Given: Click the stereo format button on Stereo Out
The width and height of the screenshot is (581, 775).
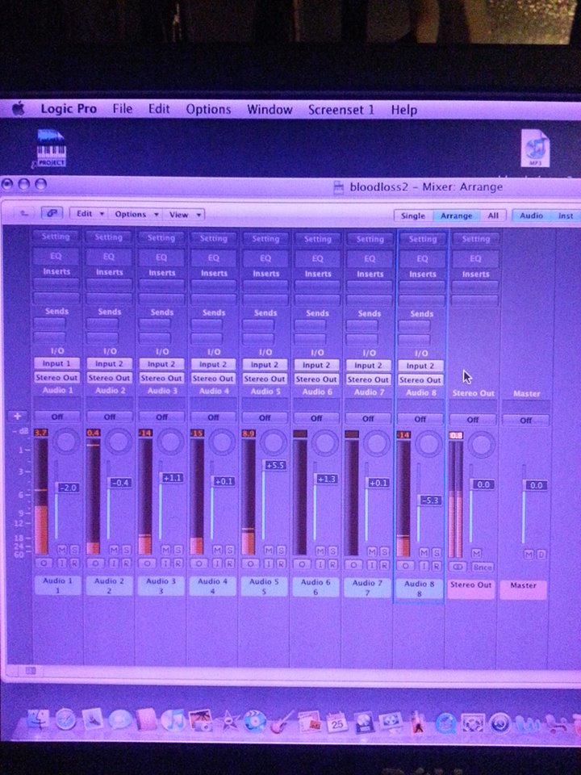Looking at the screenshot, I should (458, 567).
